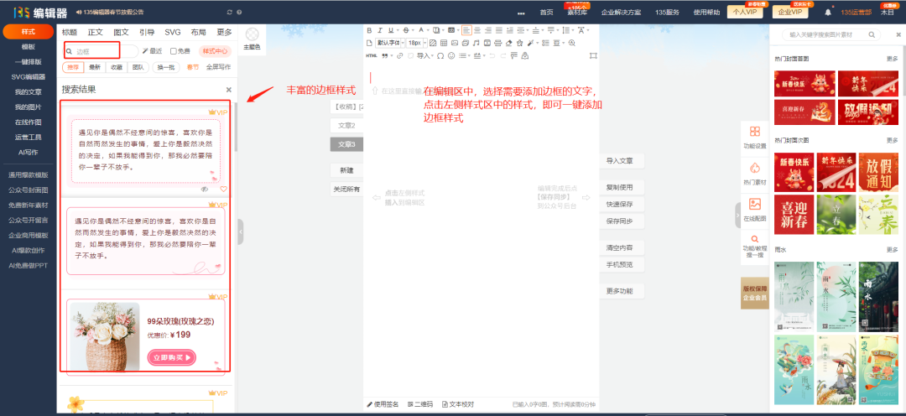This screenshot has width=906, height=416.
Task: Open the emoji smiley picker
Action: (451, 55)
